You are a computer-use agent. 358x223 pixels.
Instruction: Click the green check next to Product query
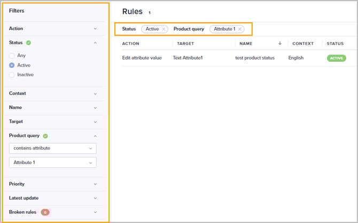(x=45, y=136)
